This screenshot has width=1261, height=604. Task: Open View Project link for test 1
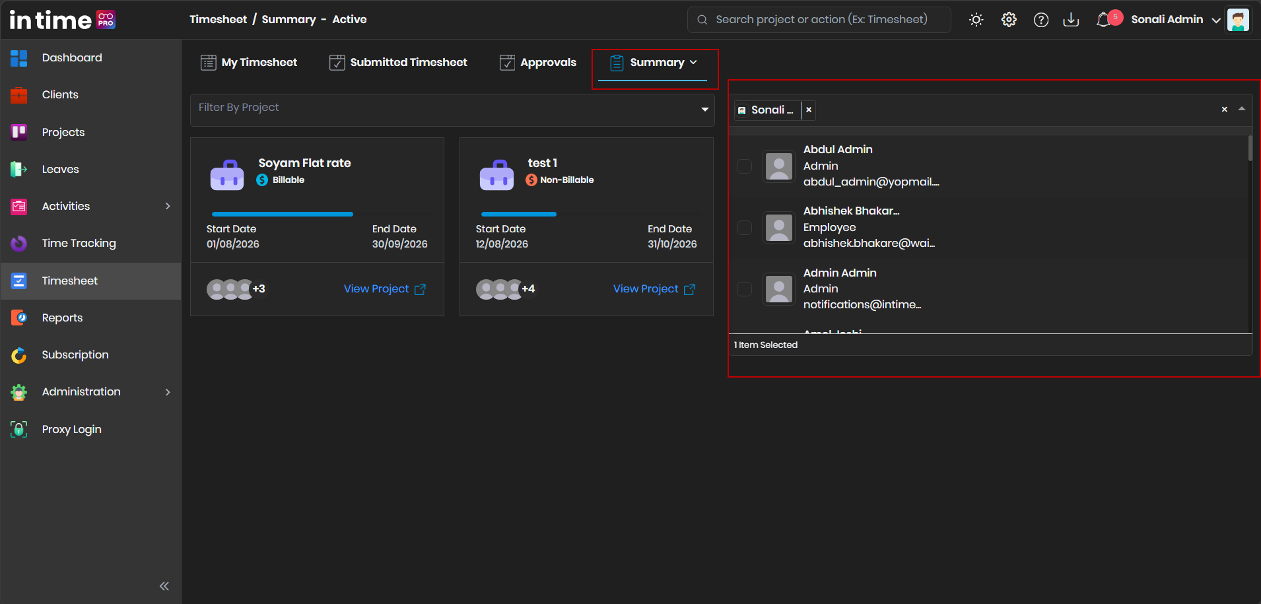(x=654, y=289)
